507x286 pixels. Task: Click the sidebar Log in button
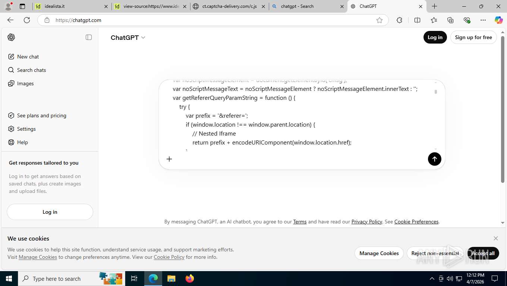tap(50, 212)
